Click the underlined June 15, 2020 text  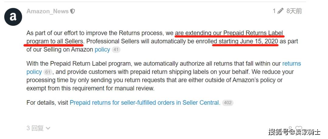(x=259, y=41)
